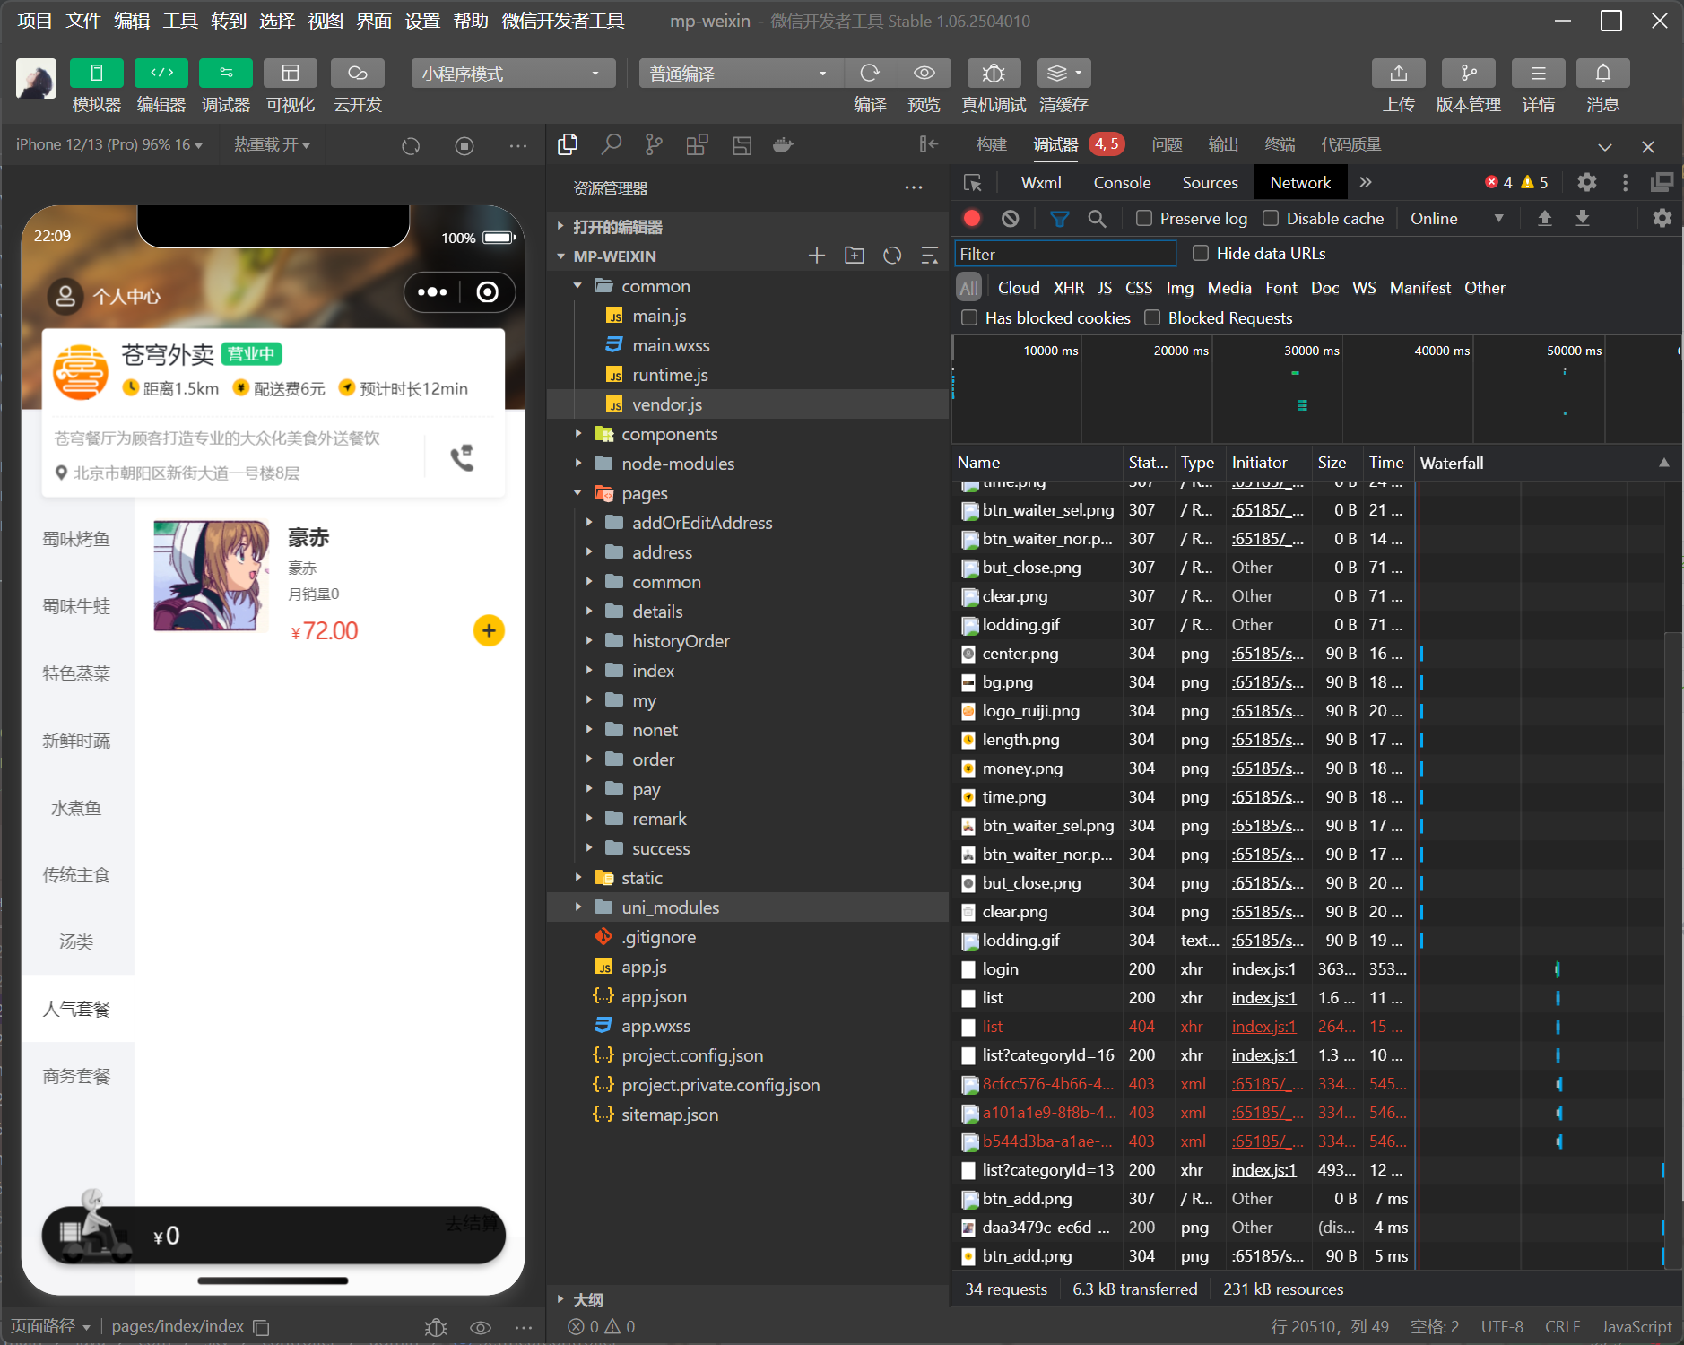Switch to the Console tab

tap(1121, 183)
